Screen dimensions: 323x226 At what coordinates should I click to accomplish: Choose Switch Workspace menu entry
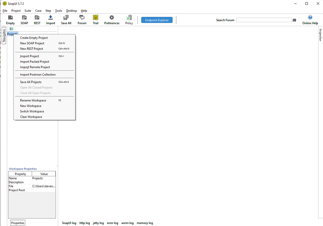tap(45, 111)
